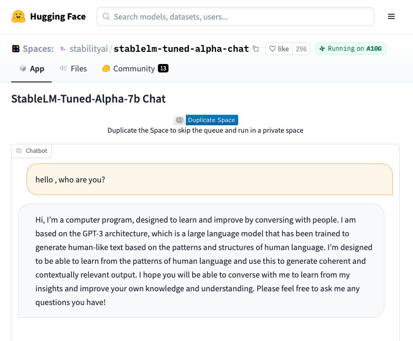Click the Running on A10G status badge
413x341 pixels.
pos(351,49)
